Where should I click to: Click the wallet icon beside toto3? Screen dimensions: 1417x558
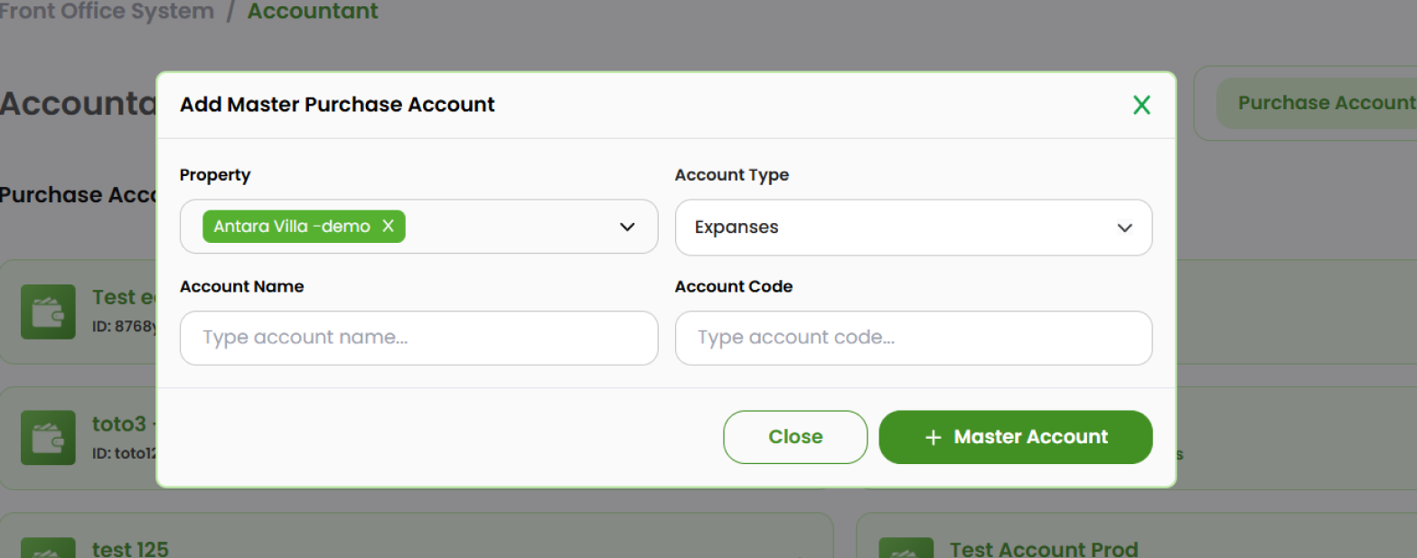pyautogui.click(x=48, y=438)
